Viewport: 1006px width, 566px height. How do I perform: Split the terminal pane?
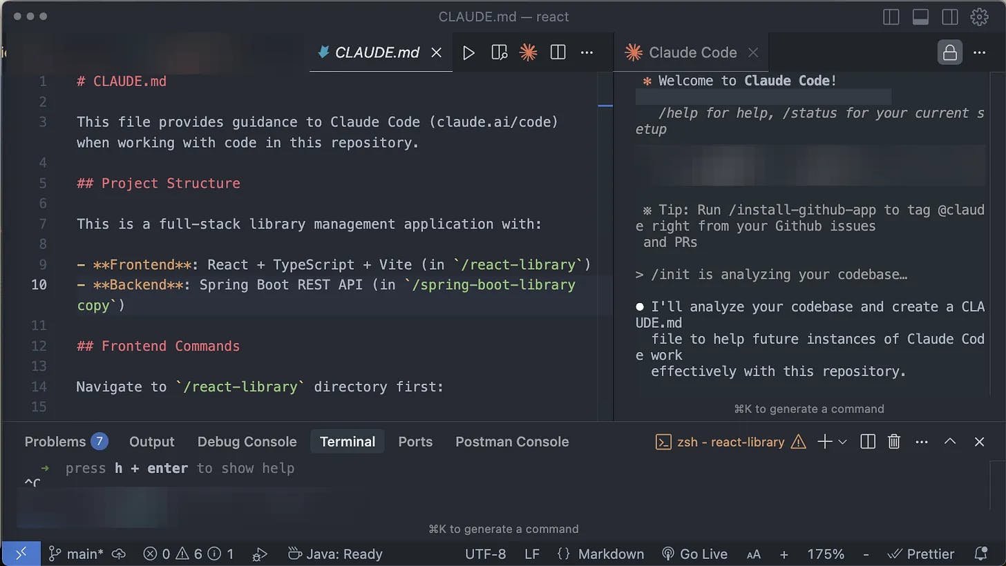coord(867,441)
